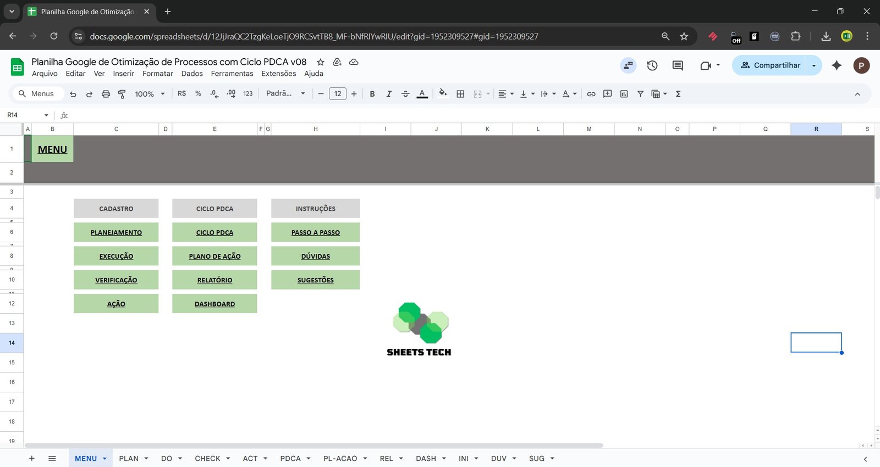Open the comments panel icon
The height and width of the screenshot is (467, 880).
tap(678, 65)
